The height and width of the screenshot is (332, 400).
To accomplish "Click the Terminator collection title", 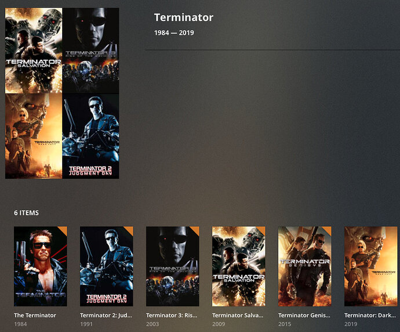I will [x=184, y=17].
